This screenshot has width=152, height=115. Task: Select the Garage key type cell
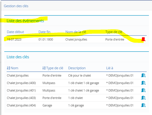pyautogui.click(x=47, y=105)
